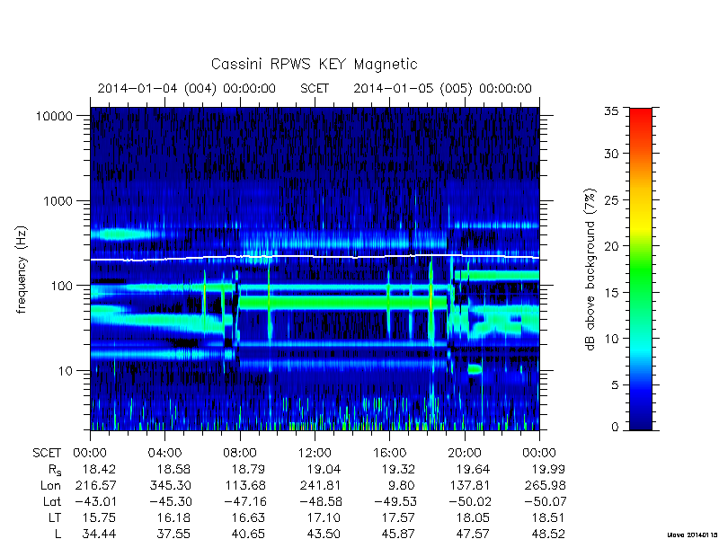Click the 'SCET' label above the plot

[315, 88]
